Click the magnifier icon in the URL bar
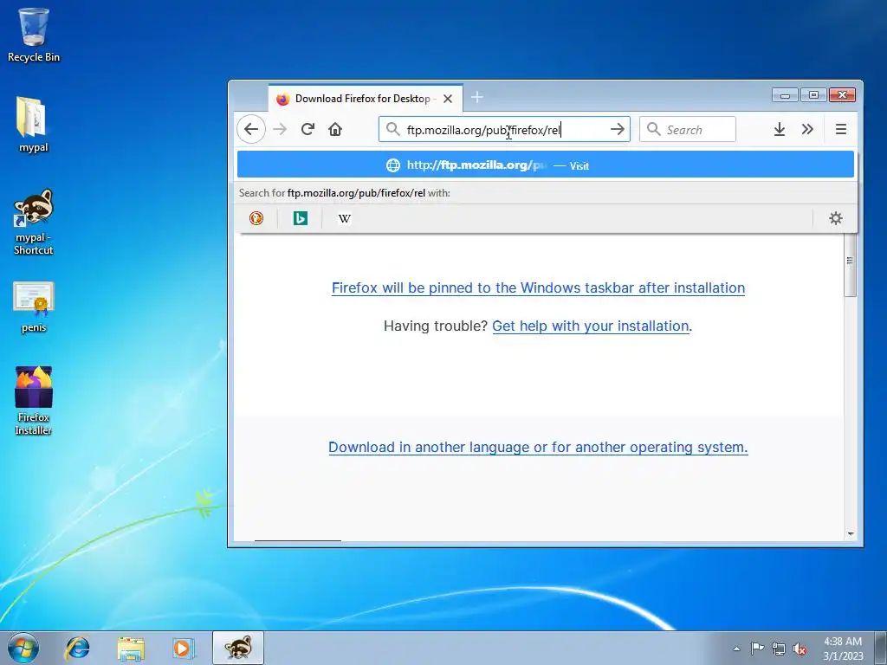Screen dimensions: 887x665 [392, 130]
